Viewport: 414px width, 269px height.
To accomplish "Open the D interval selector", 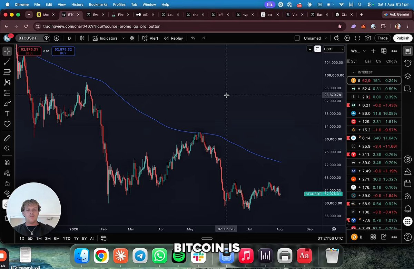I will tap(69, 38).
